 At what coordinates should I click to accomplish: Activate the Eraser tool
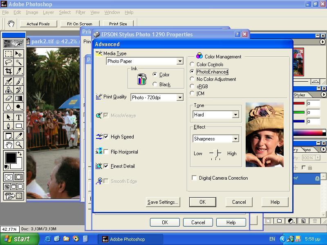click(x=9, y=98)
